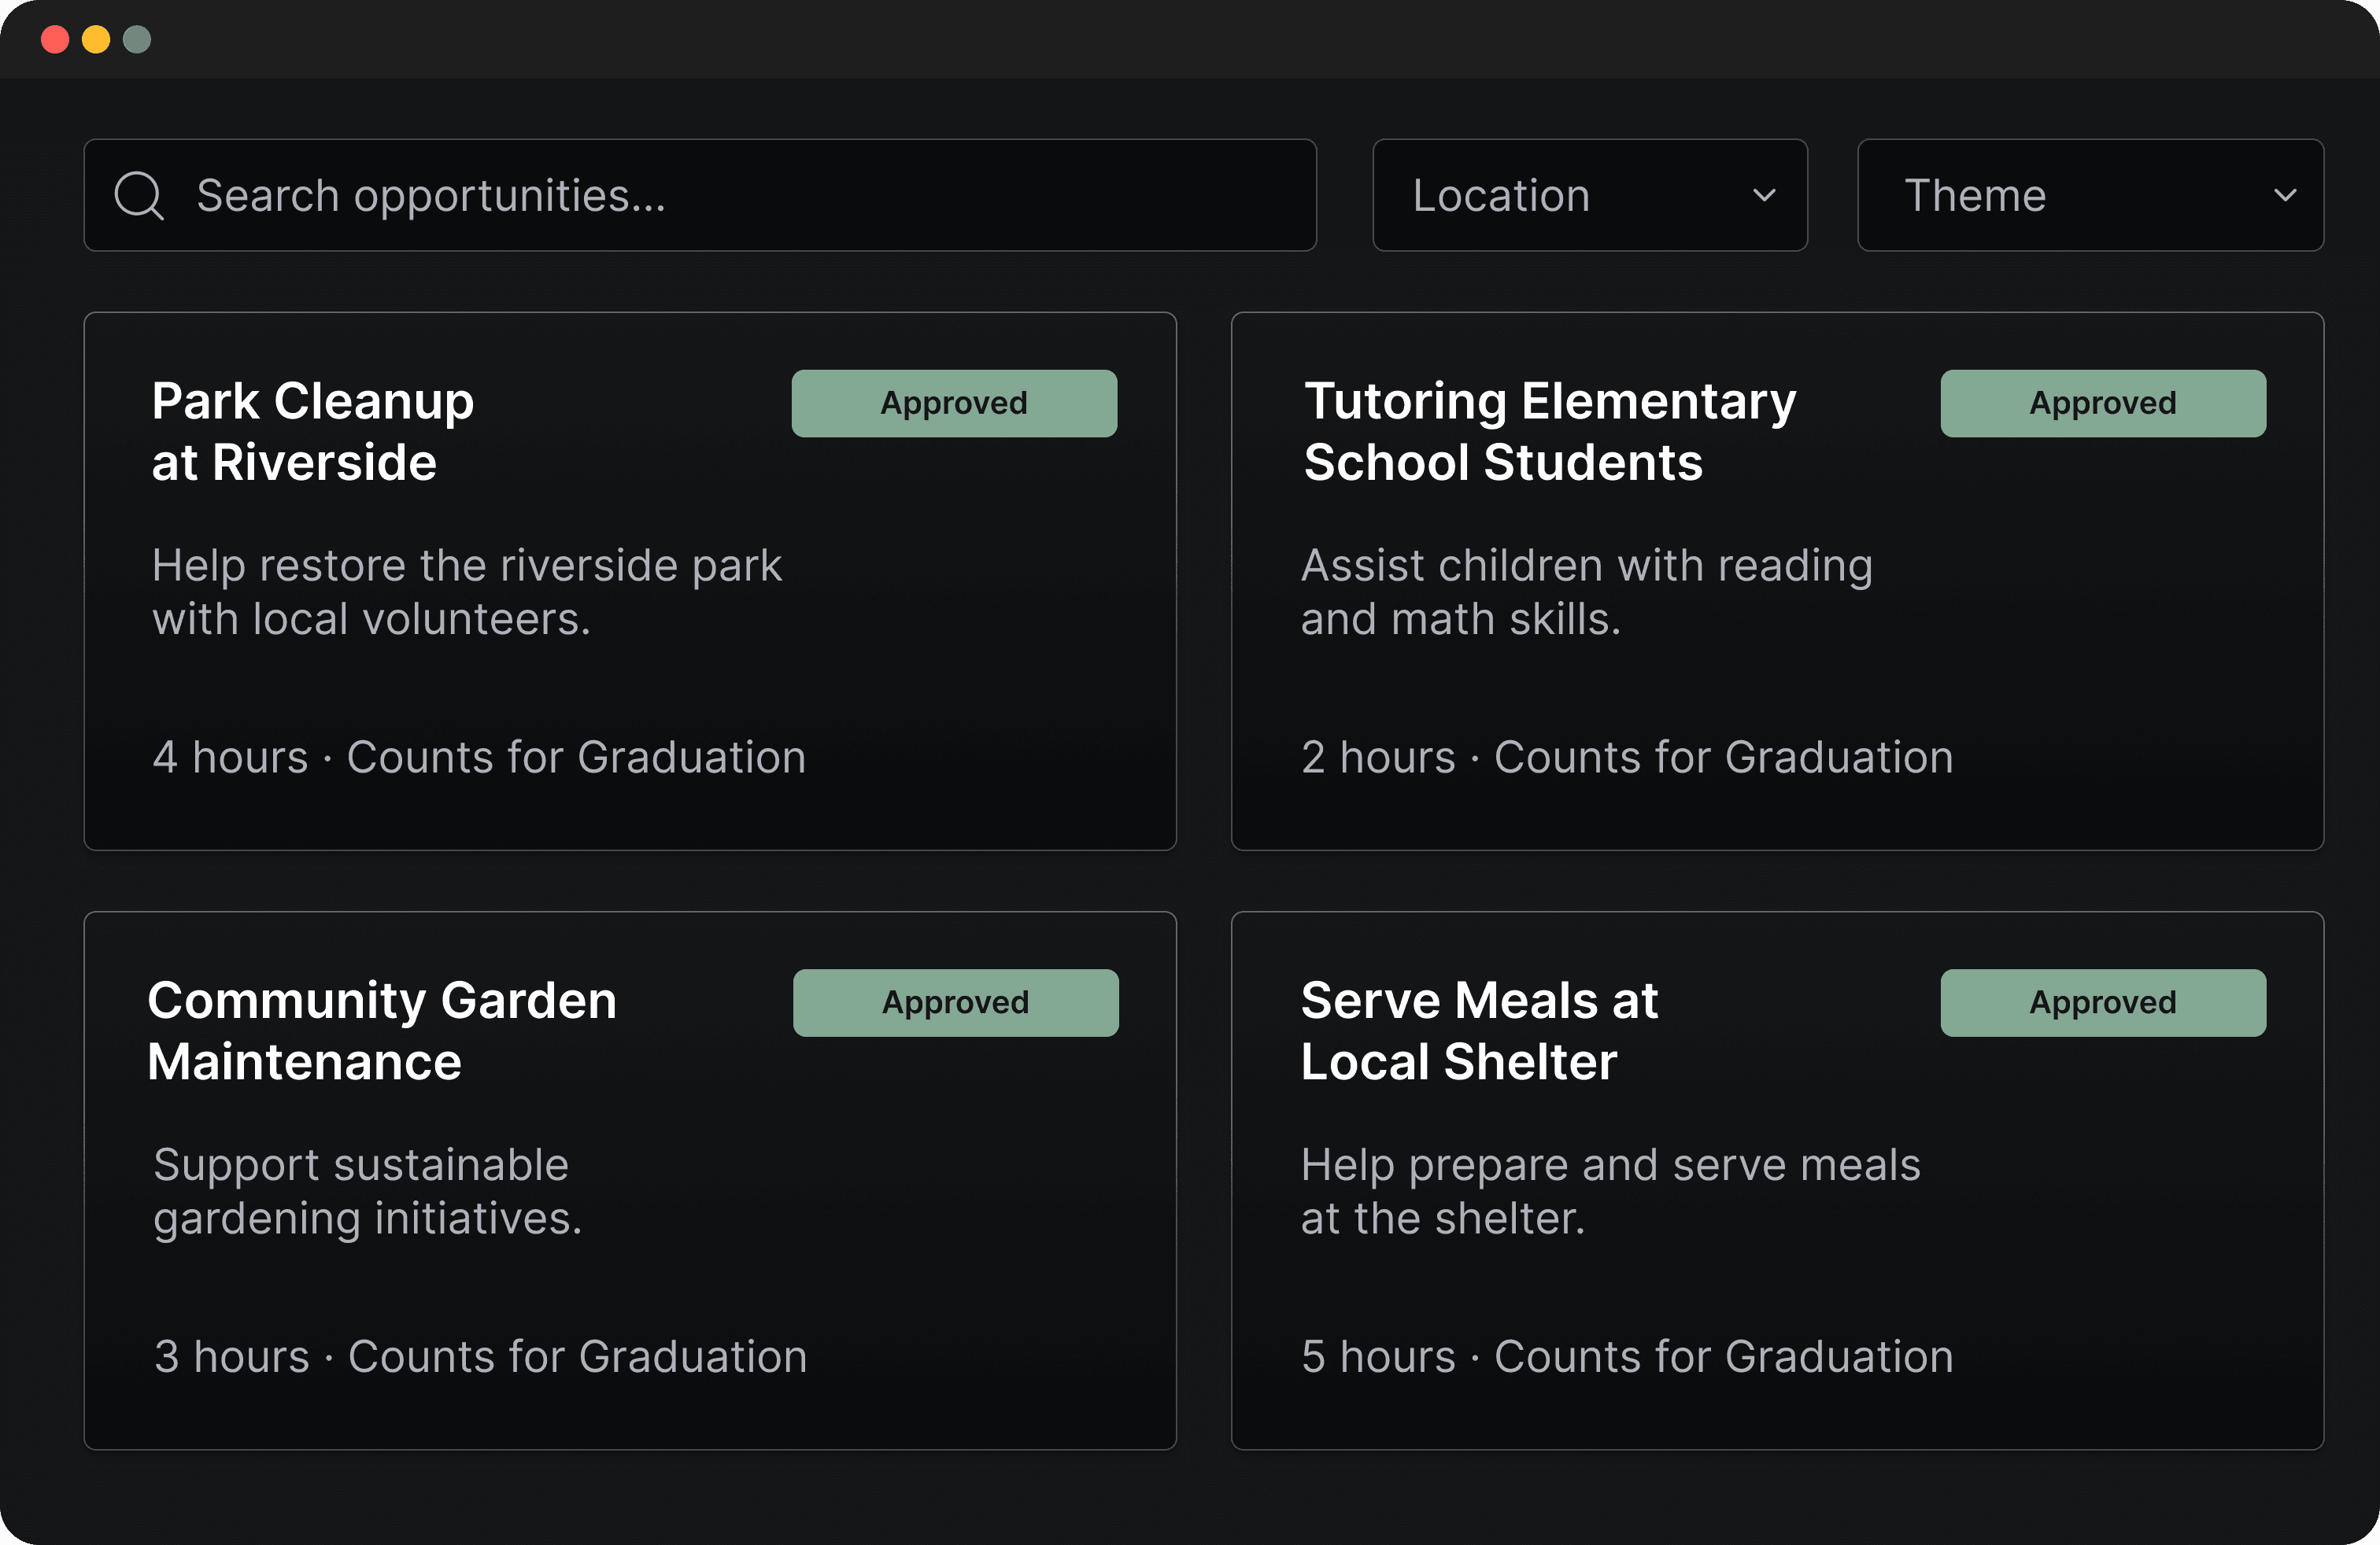Click the search magnifier icon

(x=139, y=196)
